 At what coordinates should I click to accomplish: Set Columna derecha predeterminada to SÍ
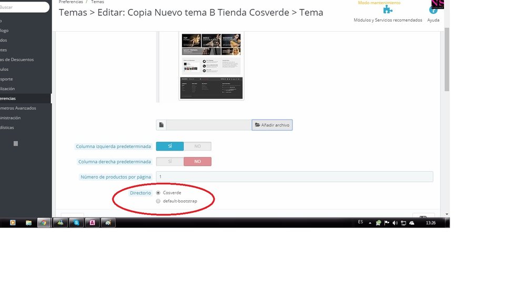click(x=170, y=162)
